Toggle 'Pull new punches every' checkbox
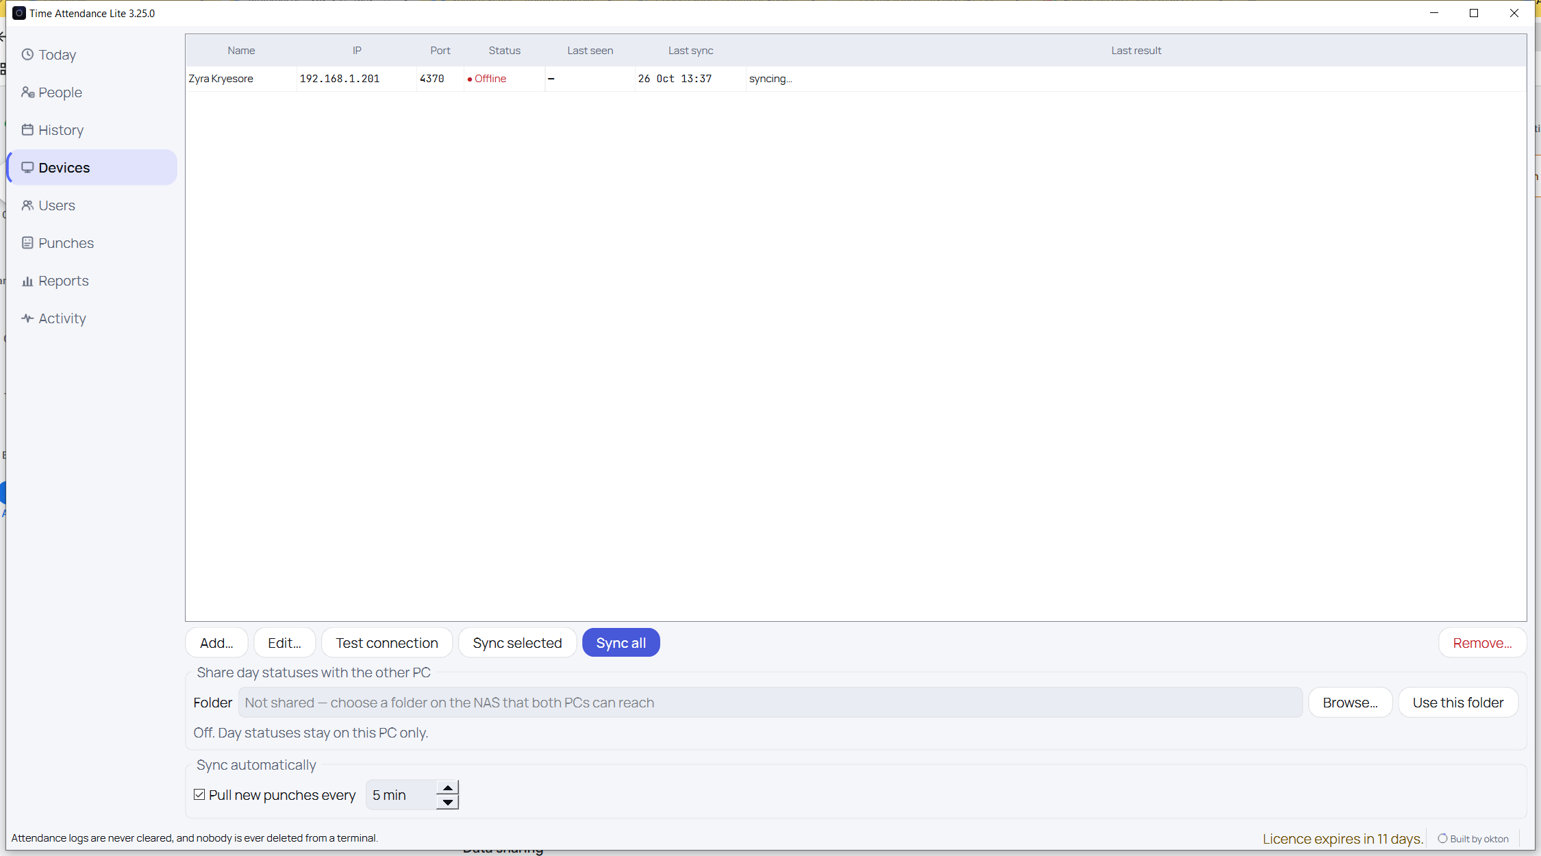This screenshot has width=1541, height=856. [x=199, y=795]
